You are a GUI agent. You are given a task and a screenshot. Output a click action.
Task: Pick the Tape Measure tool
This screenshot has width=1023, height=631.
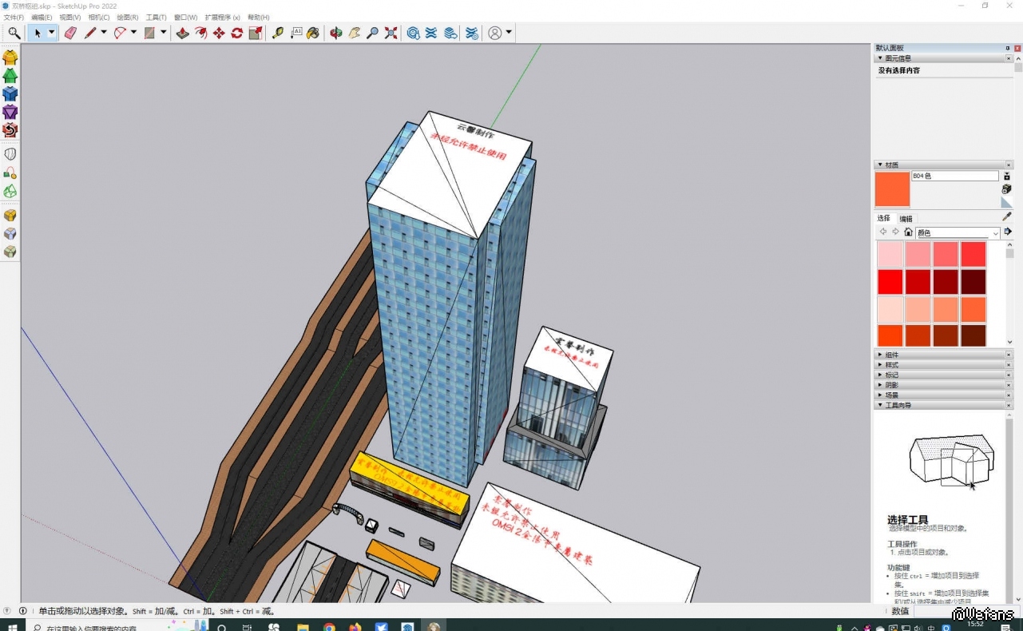pos(277,33)
